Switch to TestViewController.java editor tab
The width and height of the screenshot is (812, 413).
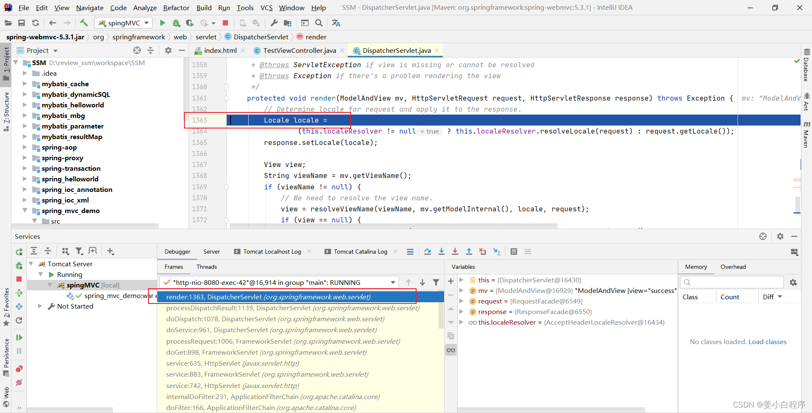coord(299,50)
